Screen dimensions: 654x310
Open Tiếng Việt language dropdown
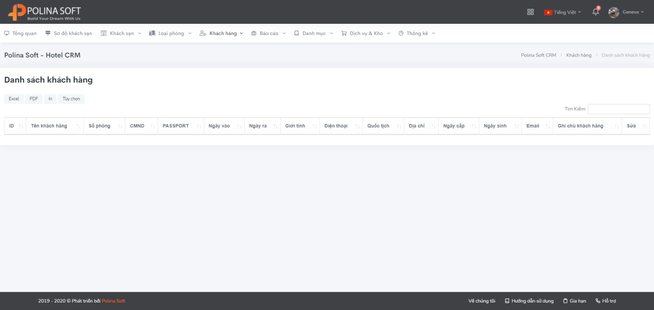562,12
